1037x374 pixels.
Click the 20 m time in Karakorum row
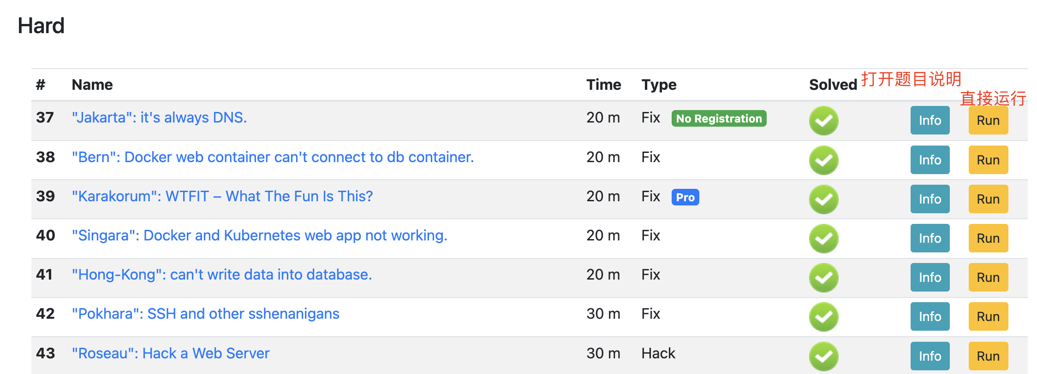(603, 196)
